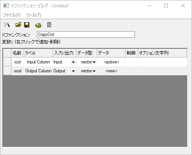Save the X-Function using floppy disk icon

pyautogui.click(x=27, y=25)
